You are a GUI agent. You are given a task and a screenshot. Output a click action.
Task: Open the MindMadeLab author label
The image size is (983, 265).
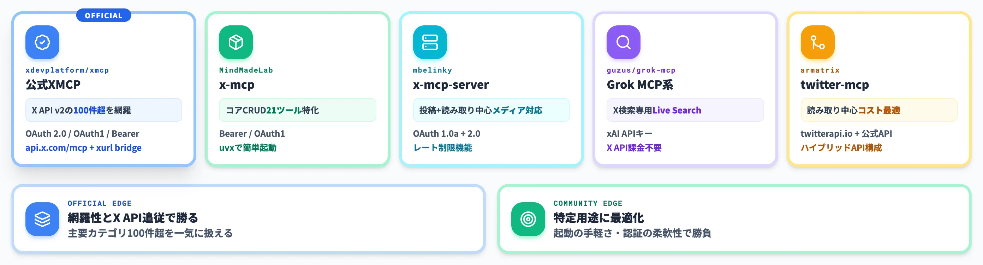click(246, 70)
